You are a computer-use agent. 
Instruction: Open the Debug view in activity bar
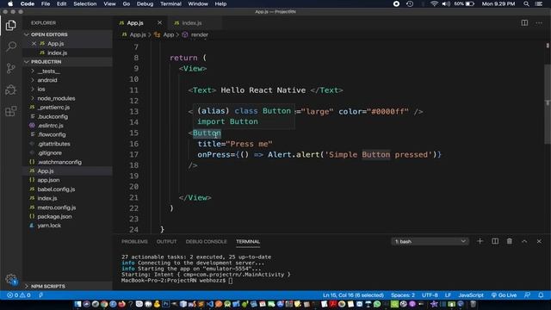[x=11, y=90]
